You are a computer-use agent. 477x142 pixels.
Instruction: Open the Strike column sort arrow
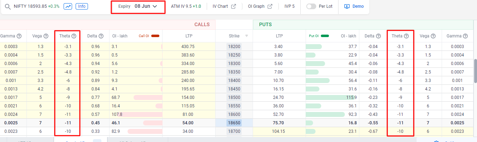point(247,36)
